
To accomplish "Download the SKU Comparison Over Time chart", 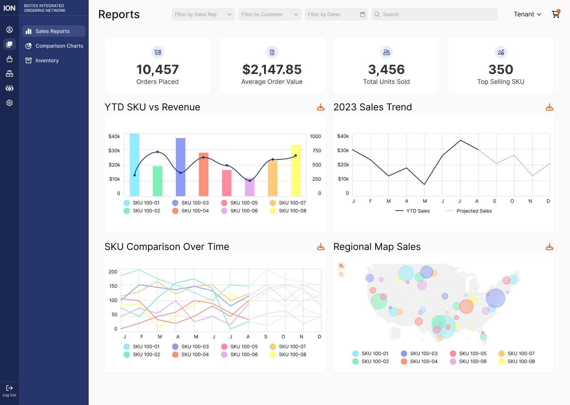I will (x=321, y=247).
